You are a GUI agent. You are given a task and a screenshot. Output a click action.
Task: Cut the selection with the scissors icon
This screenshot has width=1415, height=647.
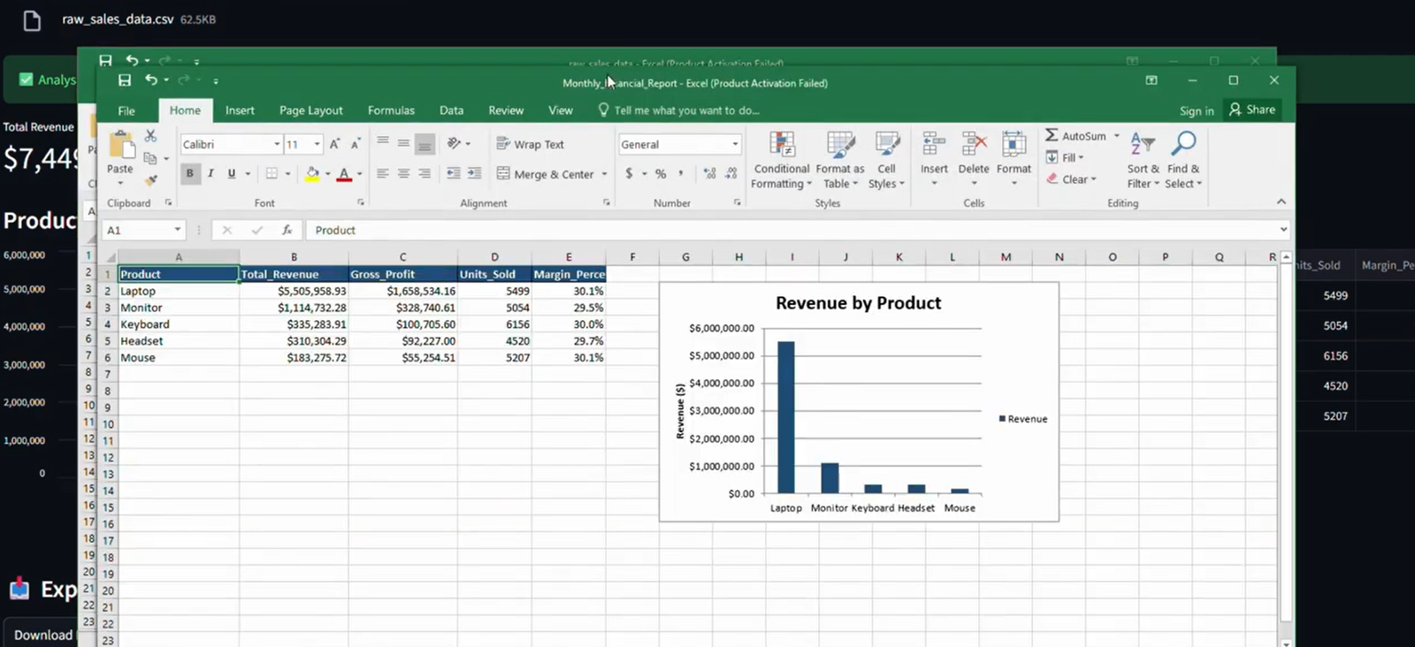[x=150, y=136]
